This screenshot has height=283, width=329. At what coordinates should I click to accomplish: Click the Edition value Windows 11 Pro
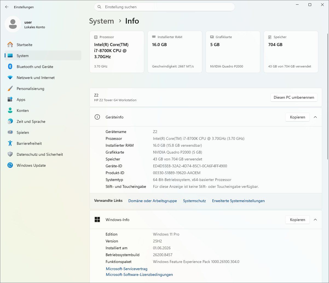coord(166,234)
